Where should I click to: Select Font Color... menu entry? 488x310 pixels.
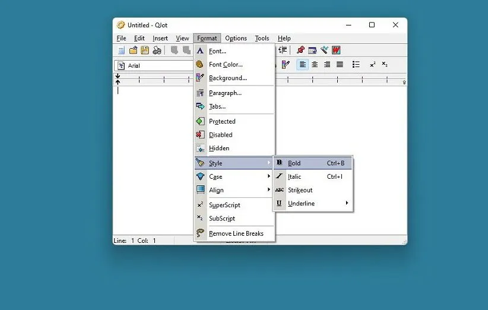click(x=226, y=65)
